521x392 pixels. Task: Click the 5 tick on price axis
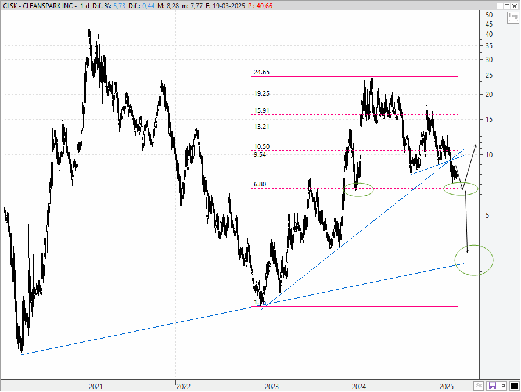point(487,215)
